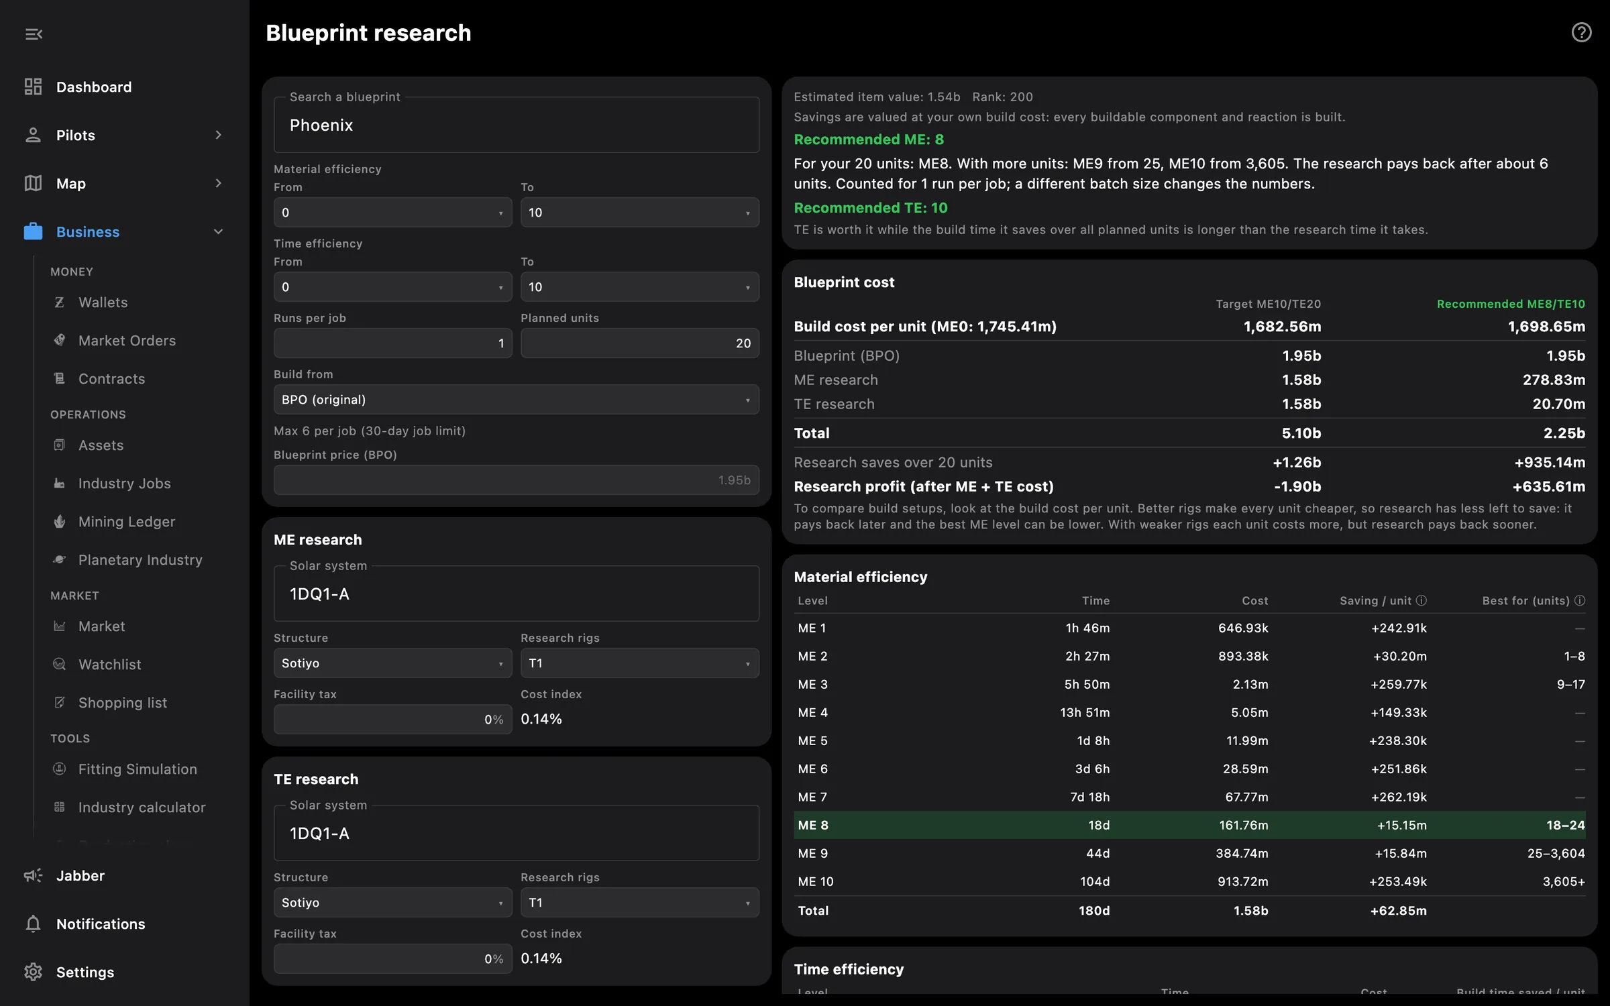The width and height of the screenshot is (1610, 1006).
Task: Open the Industry calculator tool
Action: click(x=142, y=807)
